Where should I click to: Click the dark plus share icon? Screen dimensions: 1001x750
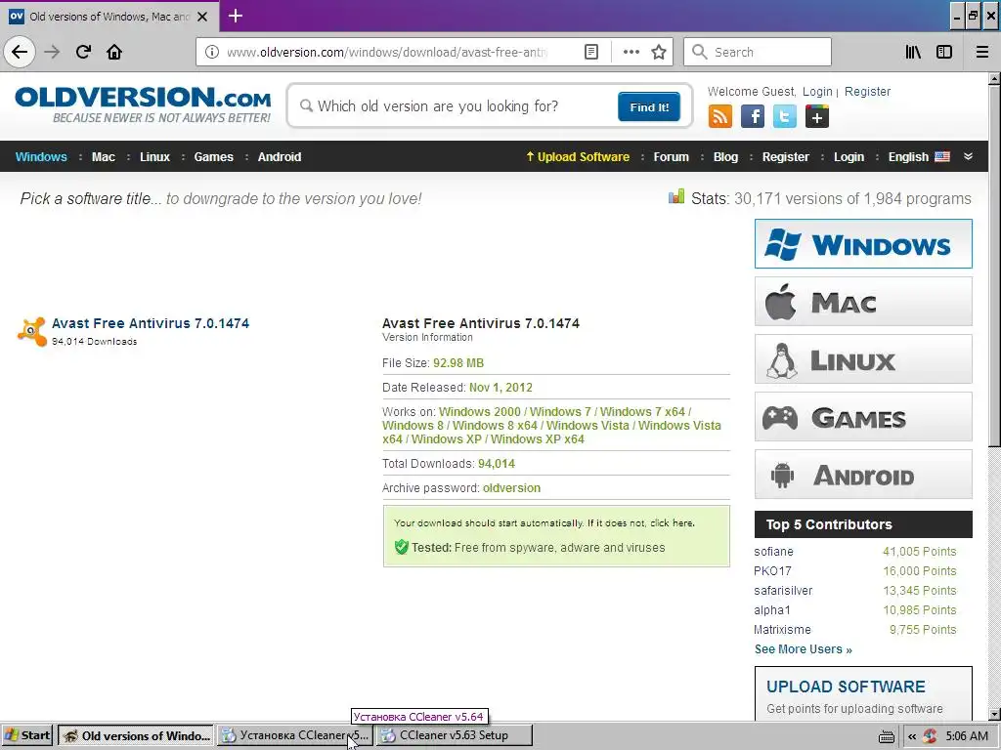tap(817, 117)
